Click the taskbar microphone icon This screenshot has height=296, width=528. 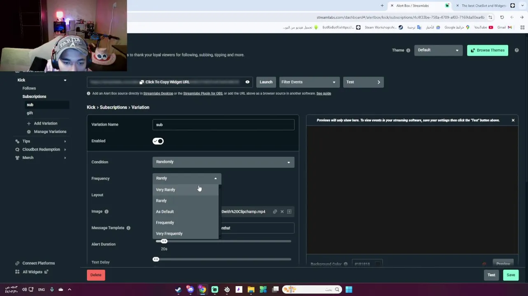coord(52,290)
